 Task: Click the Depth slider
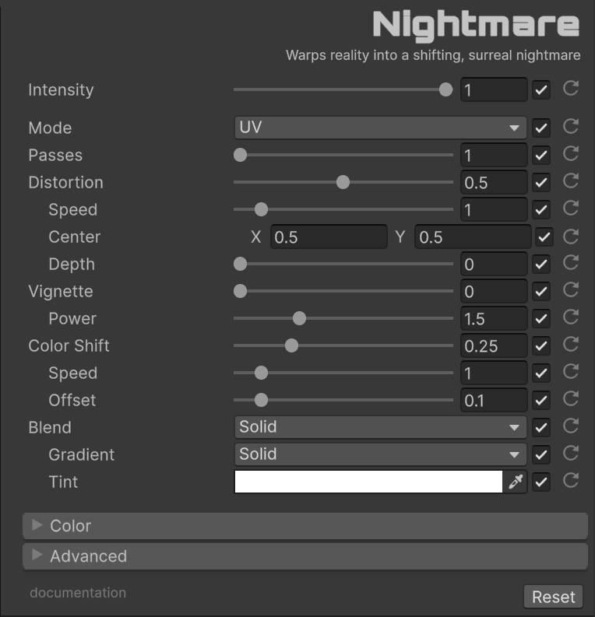point(343,264)
